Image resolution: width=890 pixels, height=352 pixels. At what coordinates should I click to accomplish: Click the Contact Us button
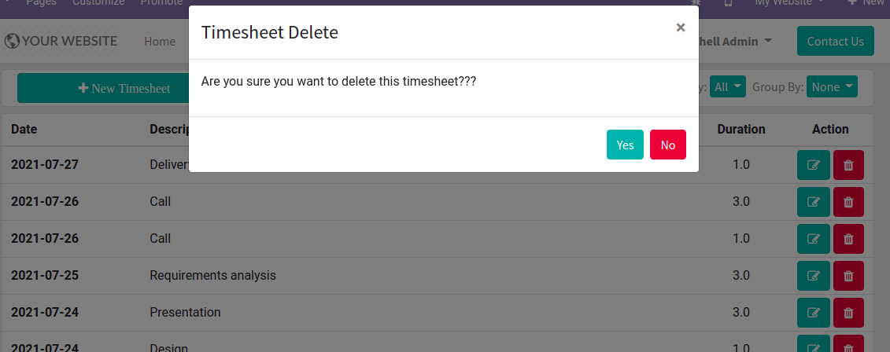[x=836, y=41]
